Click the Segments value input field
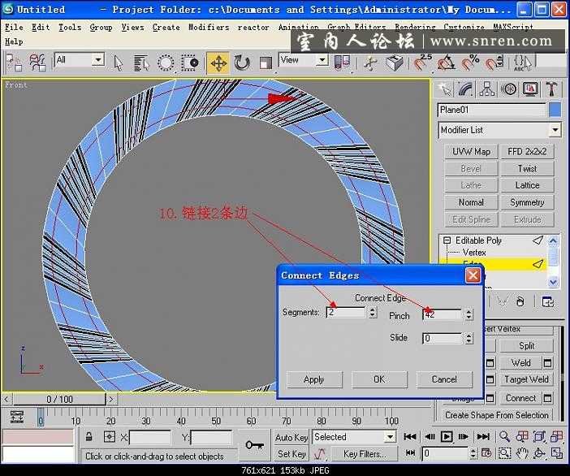This screenshot has height=476, width=570. click(x=345, y=313)
